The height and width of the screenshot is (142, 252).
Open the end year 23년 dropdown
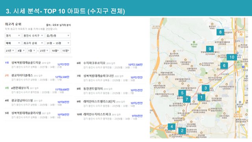(44, 50)
